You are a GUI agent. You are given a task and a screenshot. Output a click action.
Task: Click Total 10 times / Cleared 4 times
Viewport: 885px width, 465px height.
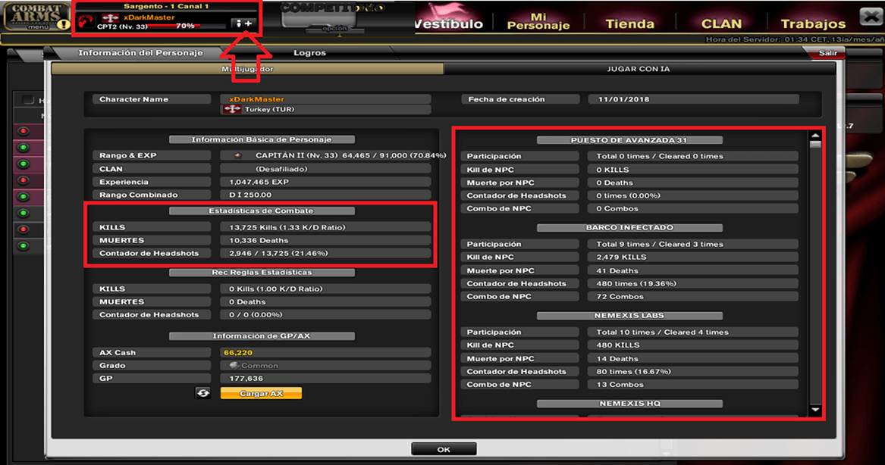[663, 332]
